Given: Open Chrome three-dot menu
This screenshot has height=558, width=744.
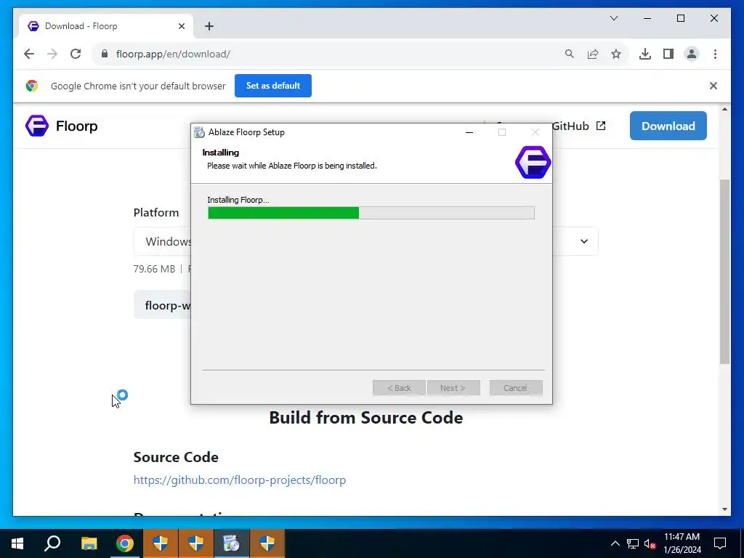Looking at the screenshot, I should [715, 54].
